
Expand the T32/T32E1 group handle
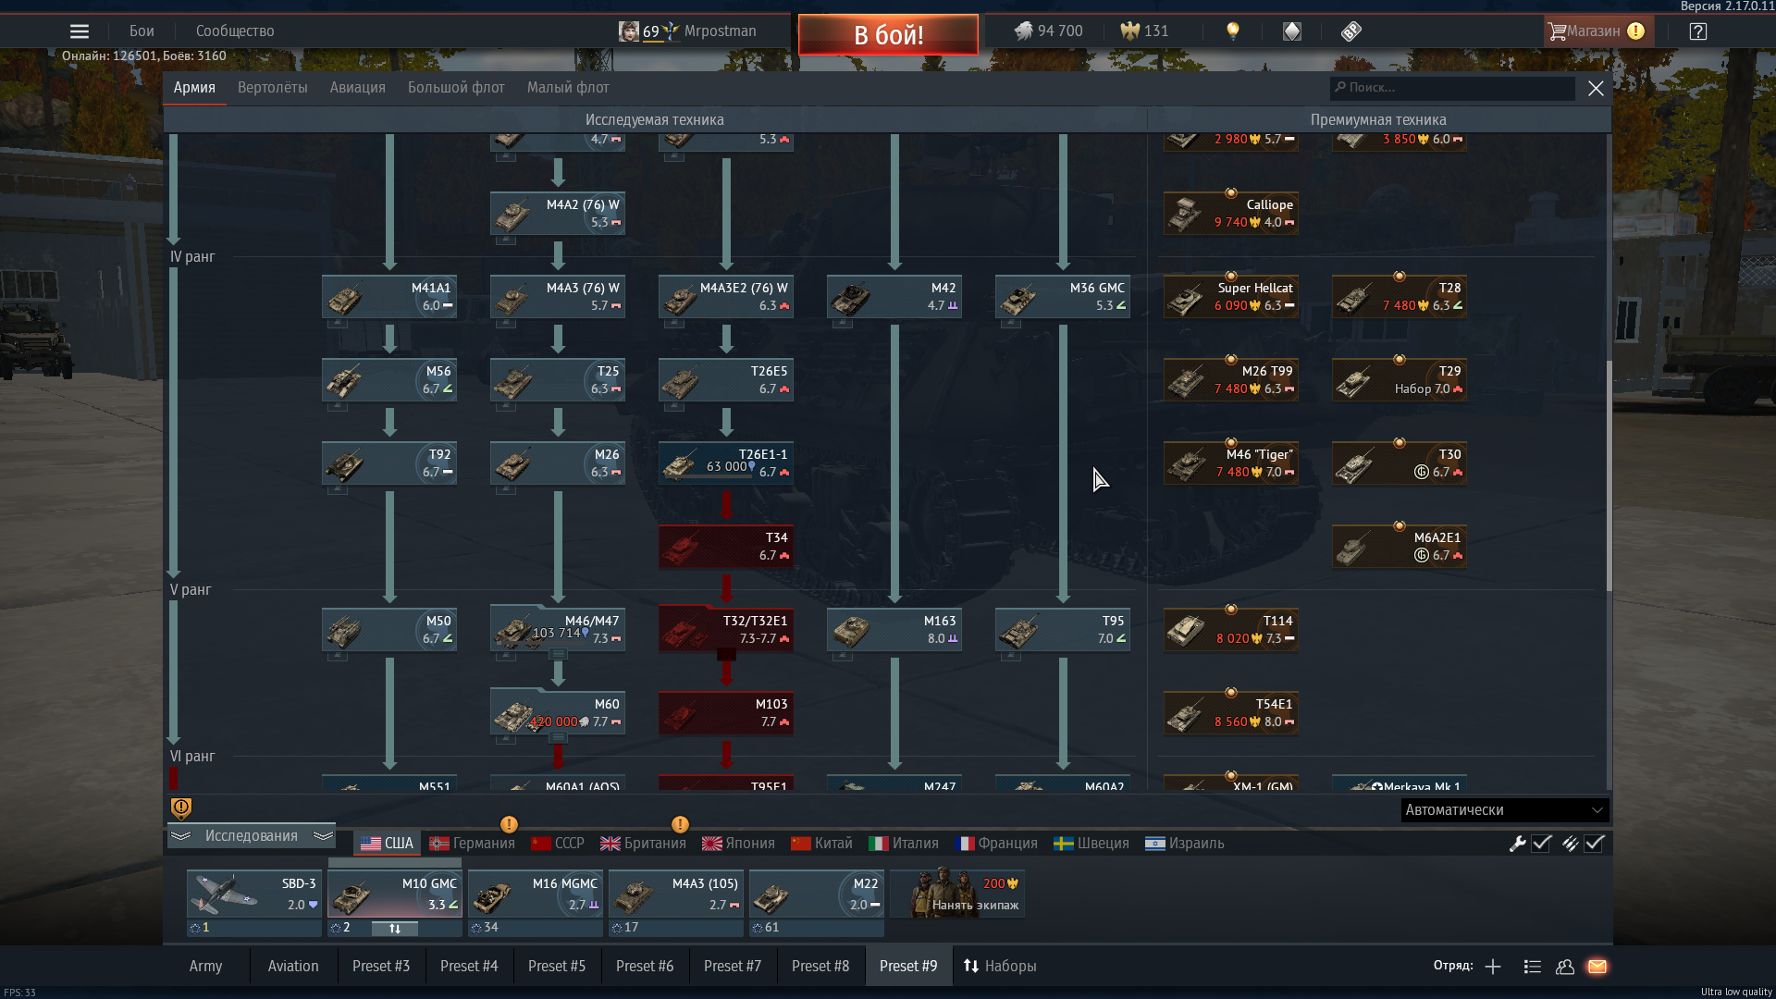pos(726,655)
